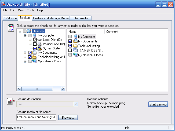Click the checklist icon beside the instructions
This screenshot has width=175, height=131.
pos(11,28)
